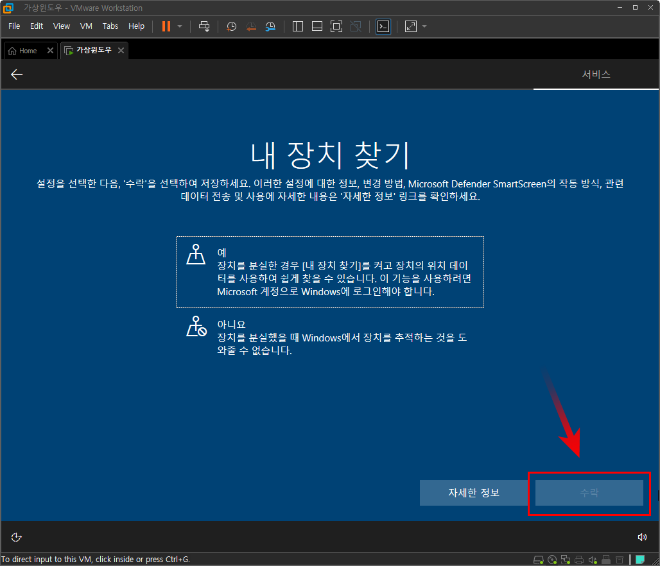Go back with the setup arrow
The image size is (660, 566).
[x=17, y=74]
